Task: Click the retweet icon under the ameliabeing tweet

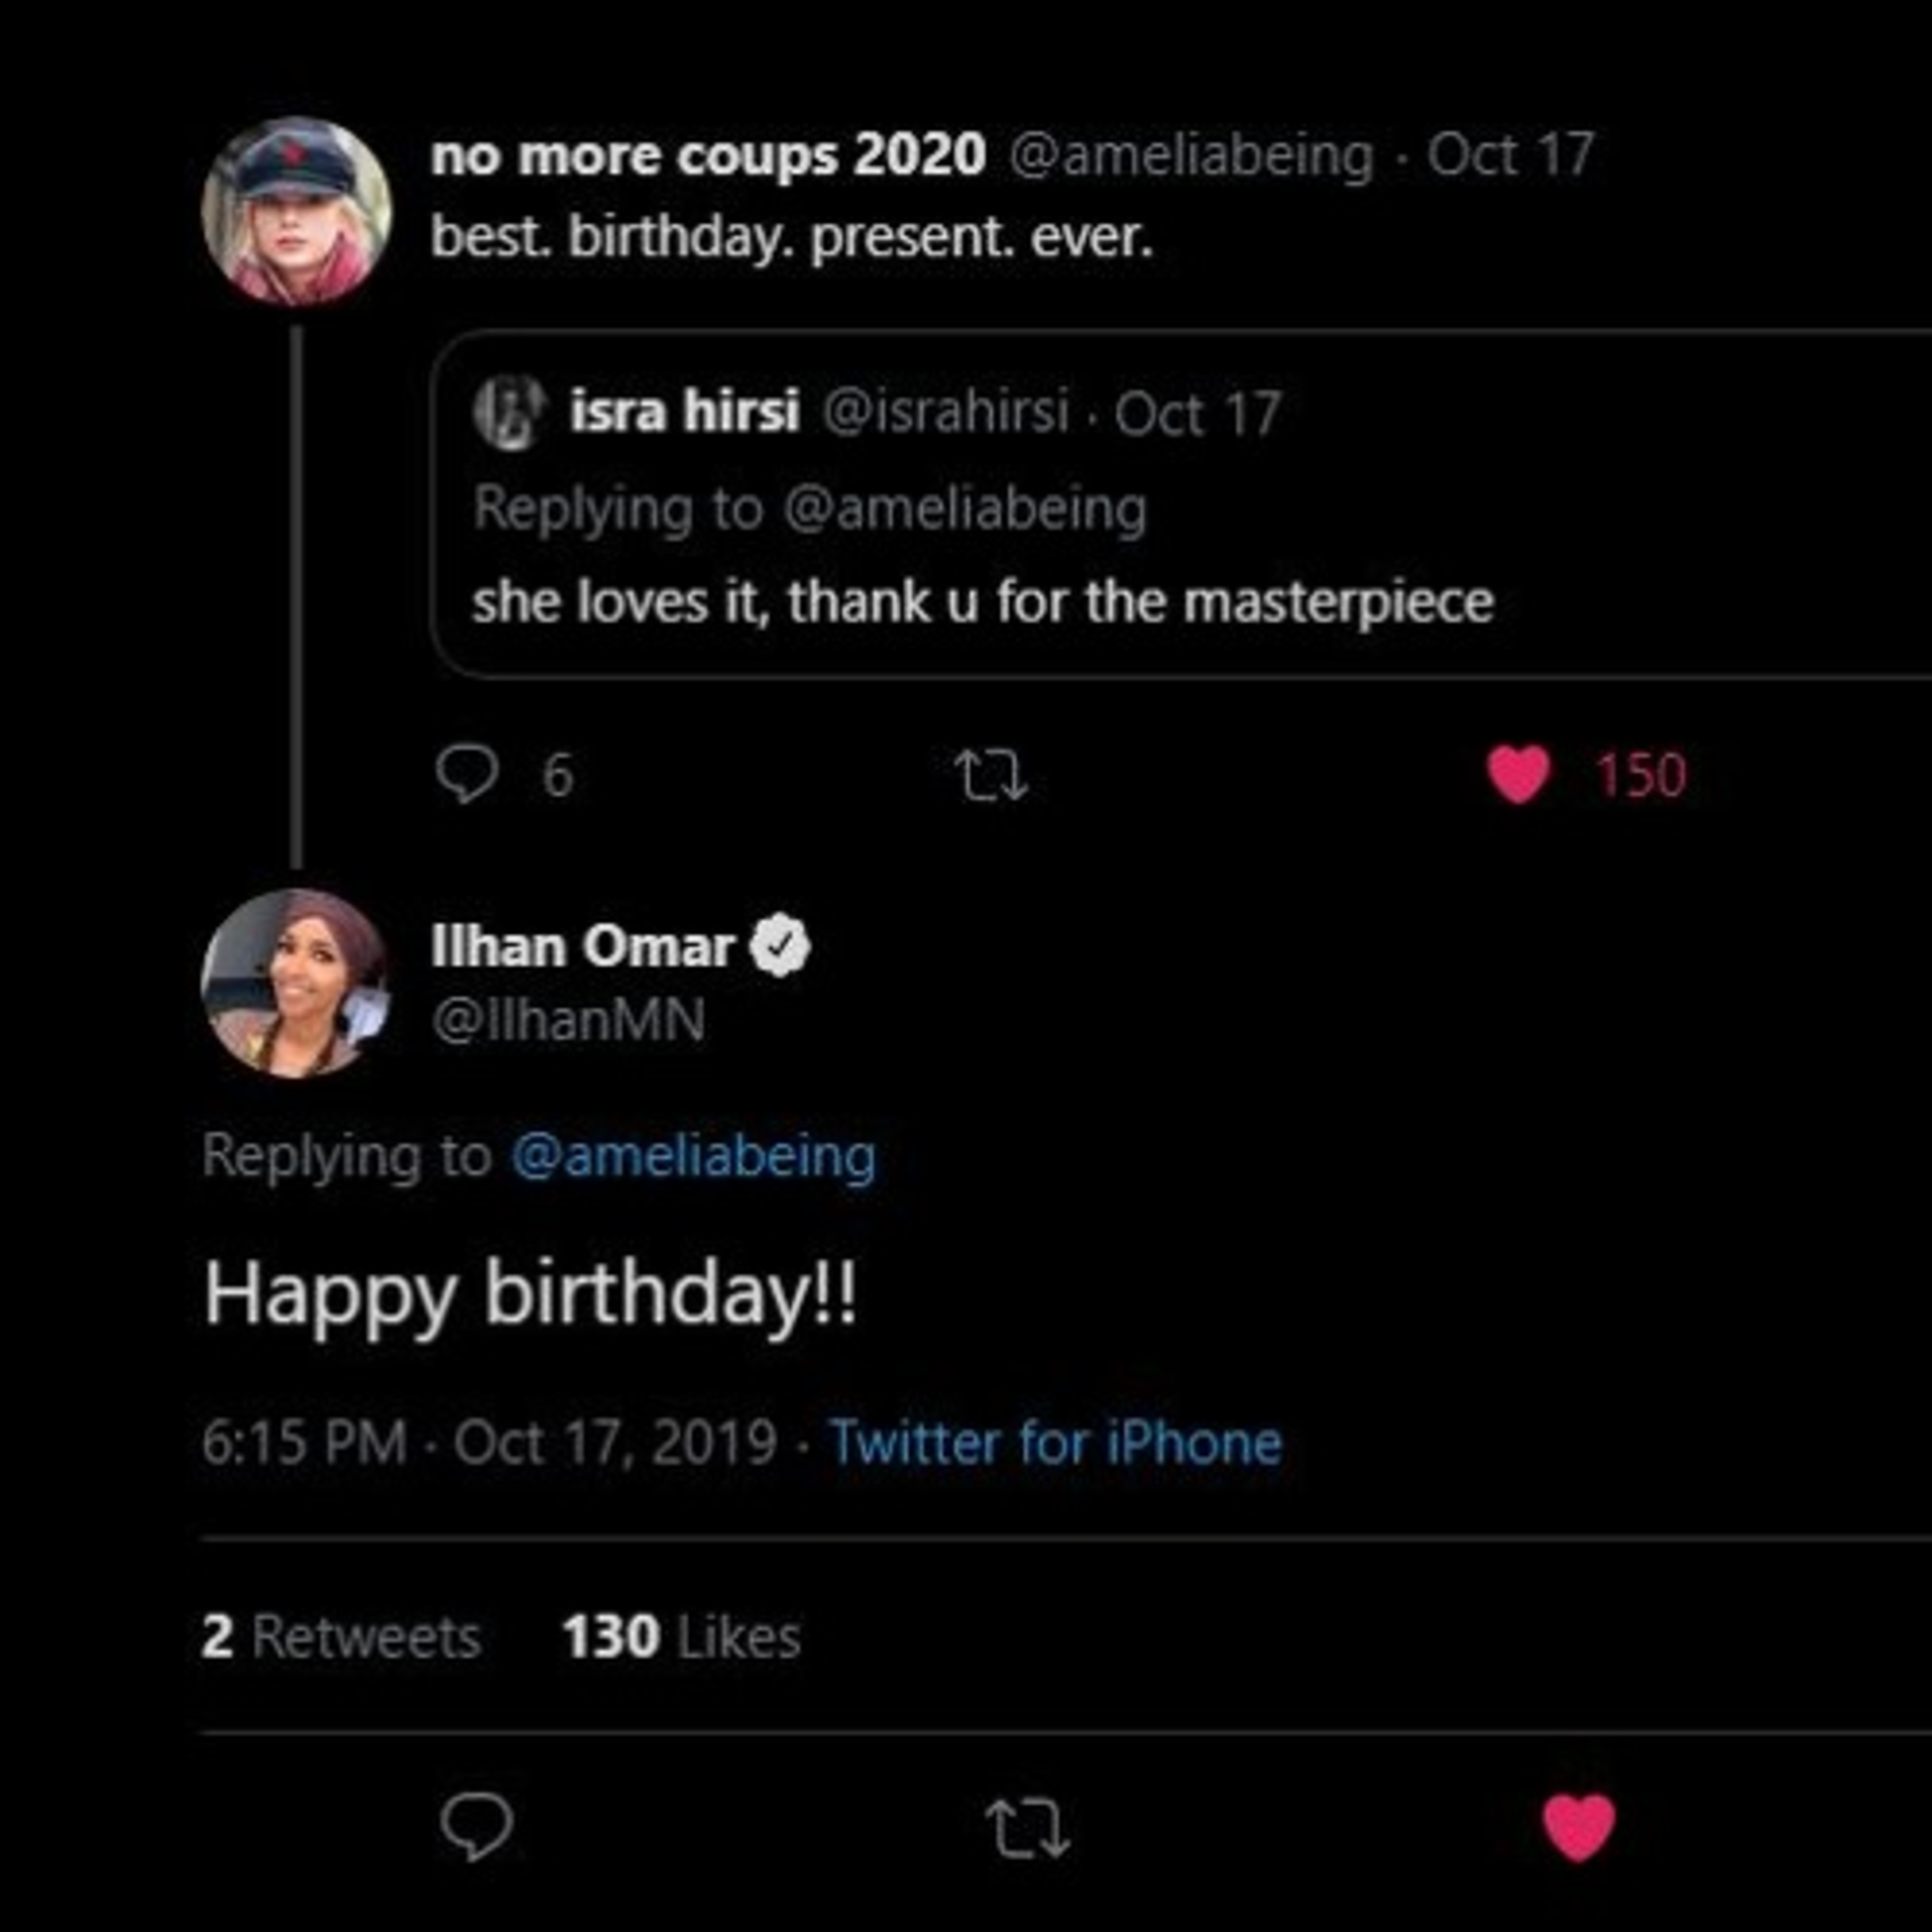Action: click(990, 777)
